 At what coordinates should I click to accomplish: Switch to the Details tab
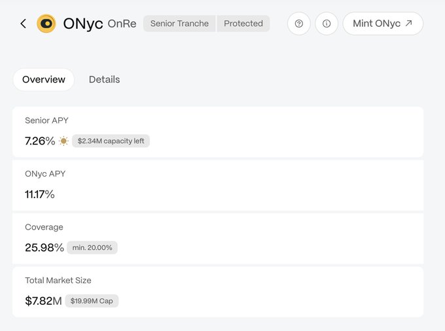(105, 79)
